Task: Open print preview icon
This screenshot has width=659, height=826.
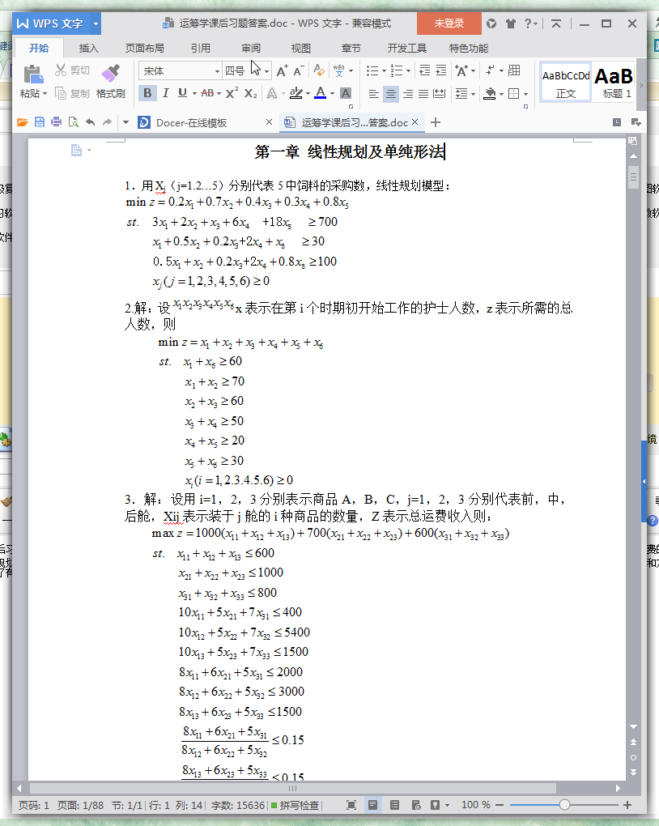Action: 73,122
